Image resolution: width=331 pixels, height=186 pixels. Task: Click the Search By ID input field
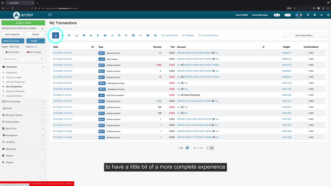[23, 59]
